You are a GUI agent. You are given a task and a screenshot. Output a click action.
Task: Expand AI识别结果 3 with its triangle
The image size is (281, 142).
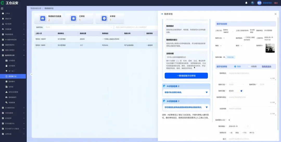tap(206, 107)
